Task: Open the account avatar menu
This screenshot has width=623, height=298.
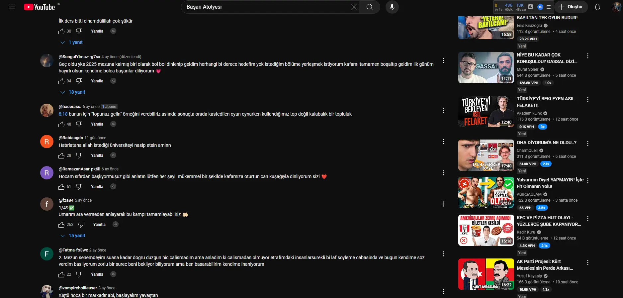Action: [617, 7]
